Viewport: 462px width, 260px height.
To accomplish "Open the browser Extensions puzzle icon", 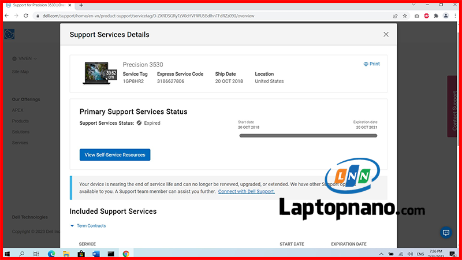I will [x=436, y=16].
